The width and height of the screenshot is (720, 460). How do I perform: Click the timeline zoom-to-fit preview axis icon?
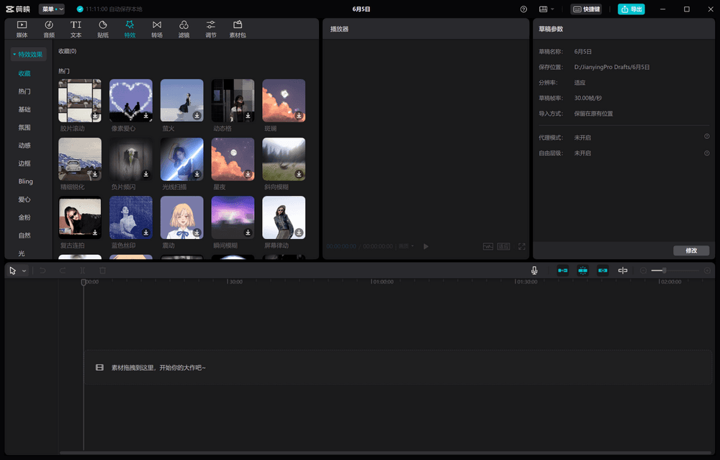[x=623, y=271]
